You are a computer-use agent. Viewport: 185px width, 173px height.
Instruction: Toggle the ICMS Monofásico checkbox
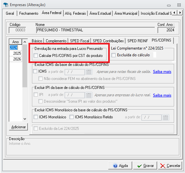click(x=36, y=117)
